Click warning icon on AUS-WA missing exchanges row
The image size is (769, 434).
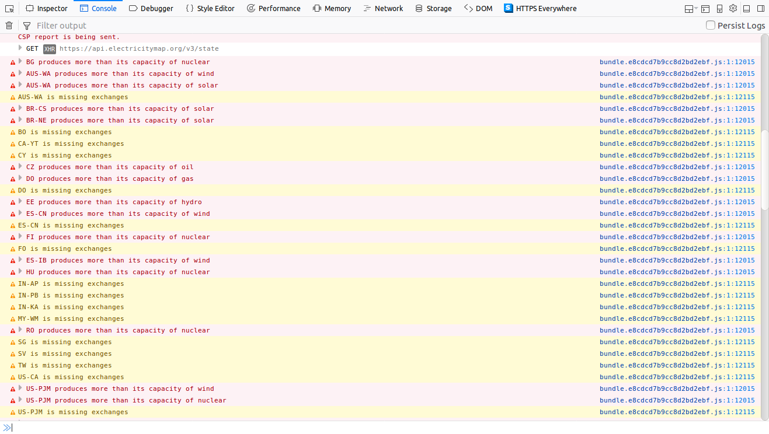tap(13, 97)
